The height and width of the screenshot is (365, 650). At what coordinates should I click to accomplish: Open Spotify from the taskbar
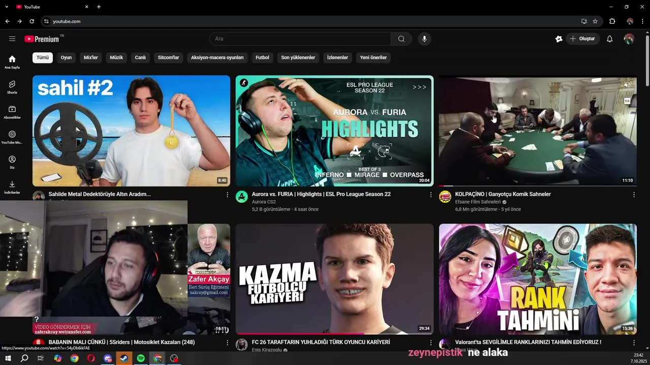[141, 358]
